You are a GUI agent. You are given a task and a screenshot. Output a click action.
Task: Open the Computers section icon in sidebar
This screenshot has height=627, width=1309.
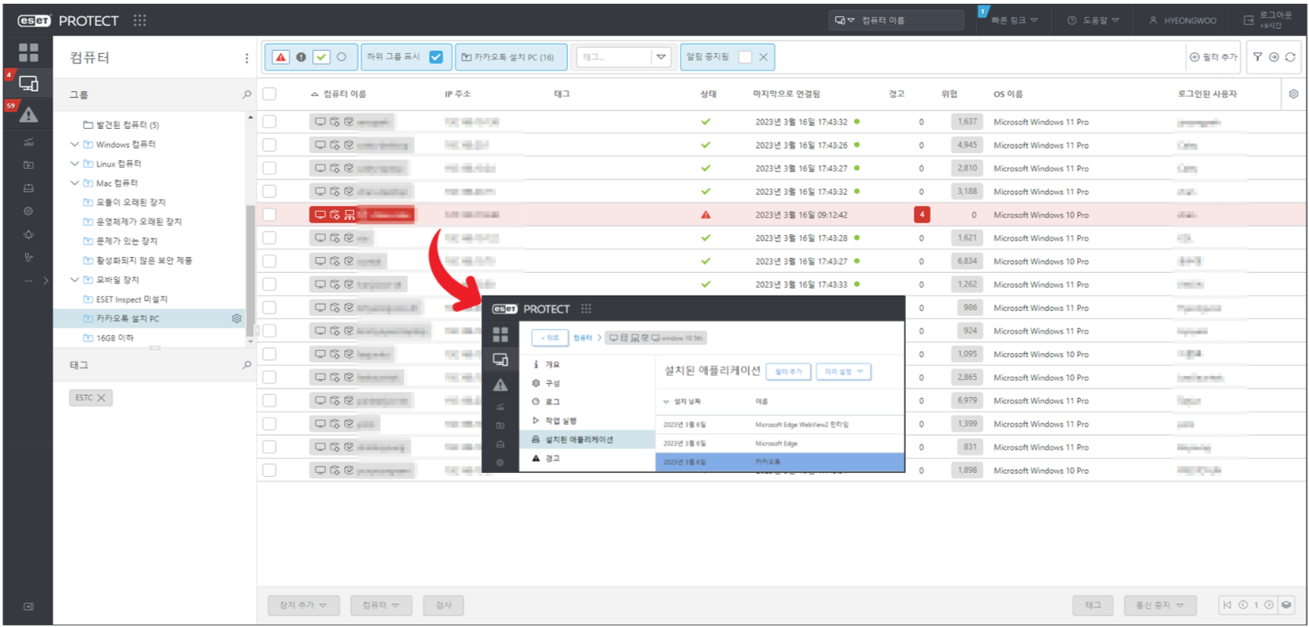click(x=28, y=83)
